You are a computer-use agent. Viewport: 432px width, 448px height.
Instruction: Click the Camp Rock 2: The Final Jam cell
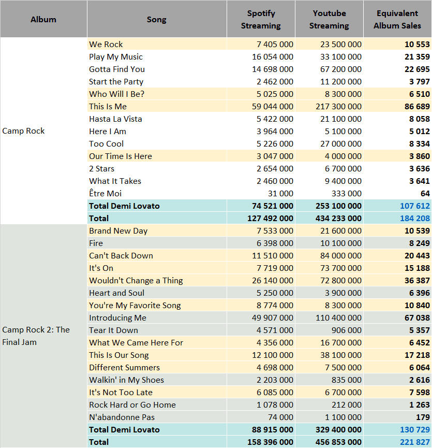(x=43, y=336)
